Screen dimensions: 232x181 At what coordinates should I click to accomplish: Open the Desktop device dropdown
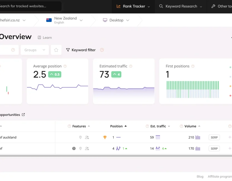click(x=116, y=20)
